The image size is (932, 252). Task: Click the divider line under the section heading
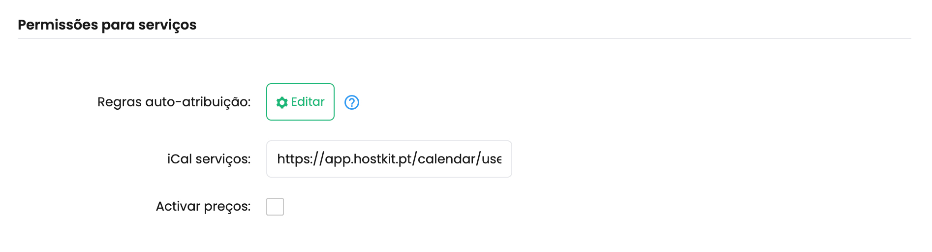pos(465,38)
